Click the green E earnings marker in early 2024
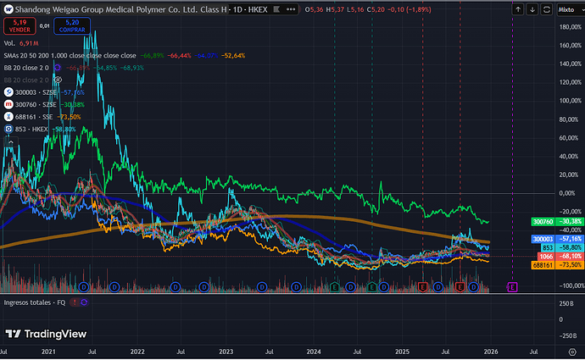Image resolution: width=585 pixels, height=360 pixels. (335, 287)
